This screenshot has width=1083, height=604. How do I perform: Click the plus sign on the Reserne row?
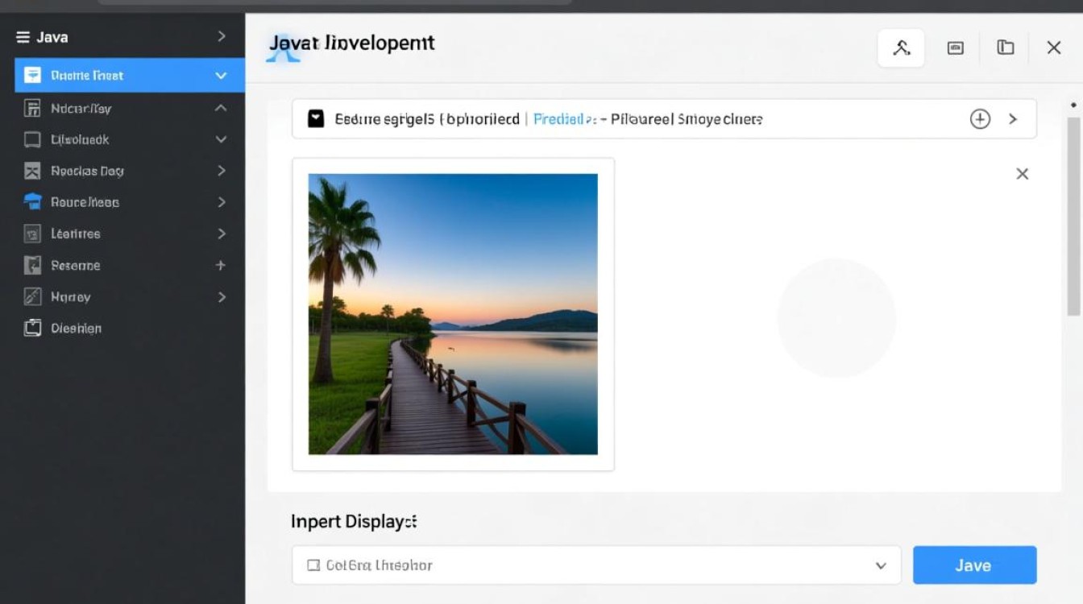point(221,265)
